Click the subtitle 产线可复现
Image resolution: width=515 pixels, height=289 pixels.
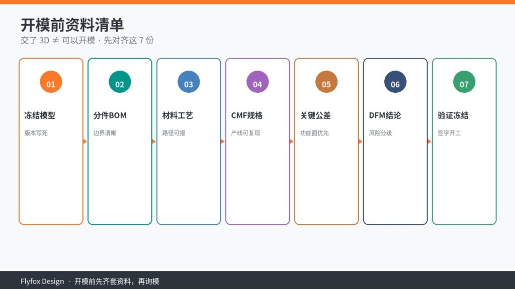tap(245, 133)
